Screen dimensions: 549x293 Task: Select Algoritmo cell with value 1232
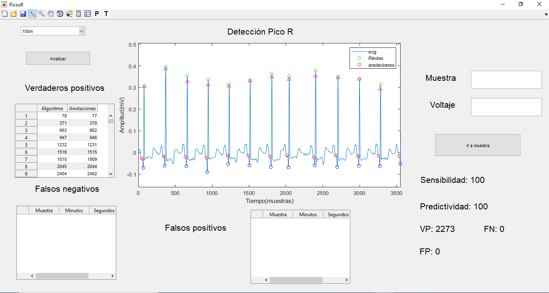[x=52, y=144]
